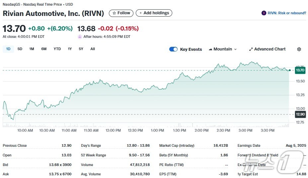Click the green 13.70 price tag on chart

tap(300, 70)
